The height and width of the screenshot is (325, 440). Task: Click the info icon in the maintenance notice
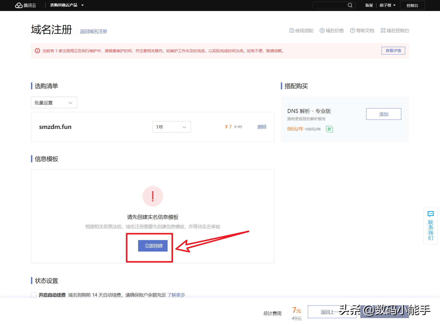tap(37, 51)
